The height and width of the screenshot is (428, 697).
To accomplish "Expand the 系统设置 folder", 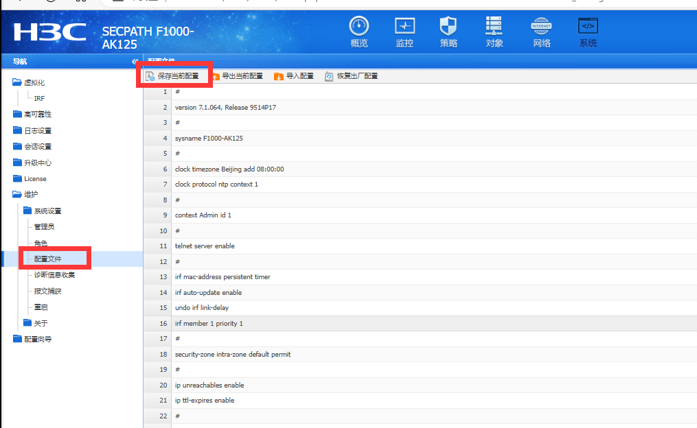I will point(27,211).
